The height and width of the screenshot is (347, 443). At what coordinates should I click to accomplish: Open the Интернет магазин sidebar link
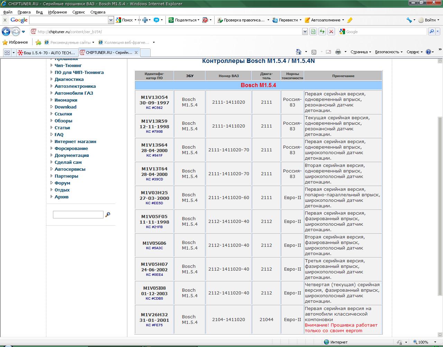click(75, 141)
